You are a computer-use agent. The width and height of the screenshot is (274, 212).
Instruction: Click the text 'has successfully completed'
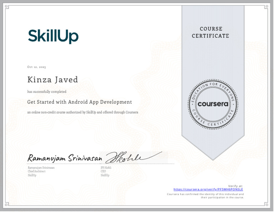tap(47, 92)
